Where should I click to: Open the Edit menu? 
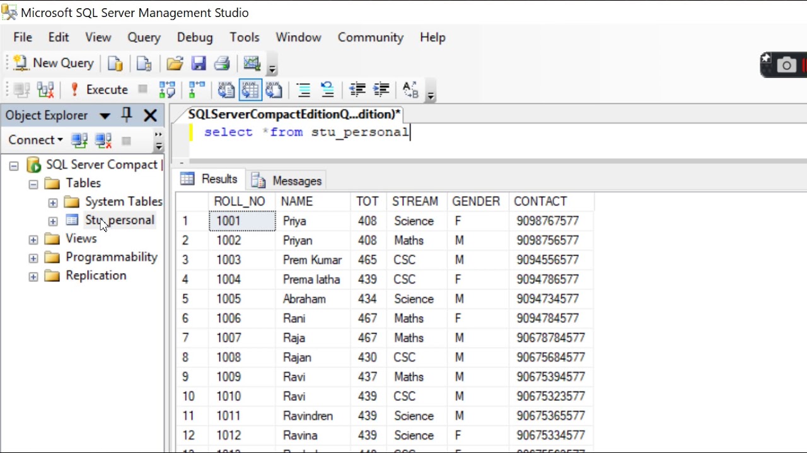[x=59, y=37]
